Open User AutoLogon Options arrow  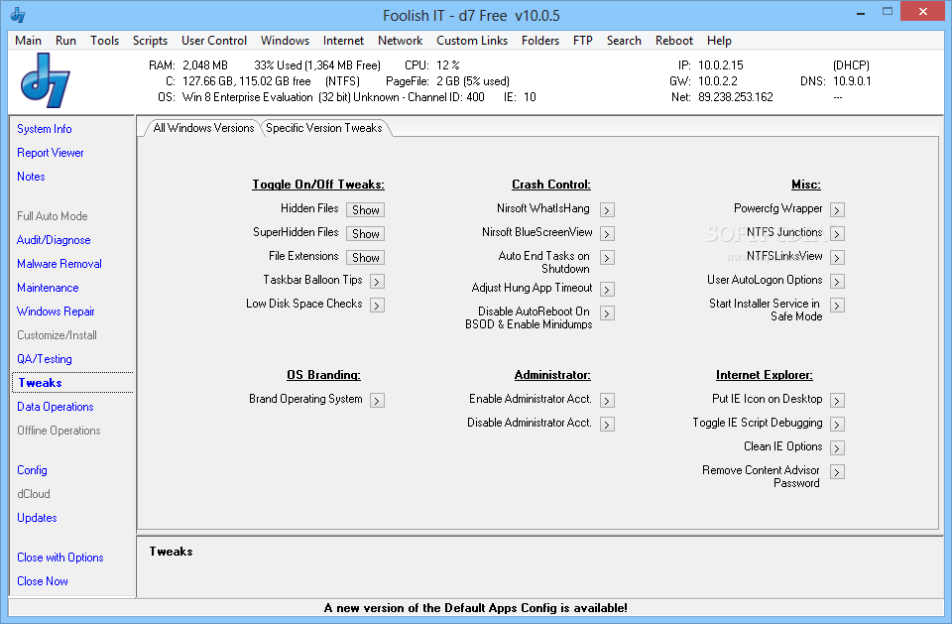click(837, 282)
